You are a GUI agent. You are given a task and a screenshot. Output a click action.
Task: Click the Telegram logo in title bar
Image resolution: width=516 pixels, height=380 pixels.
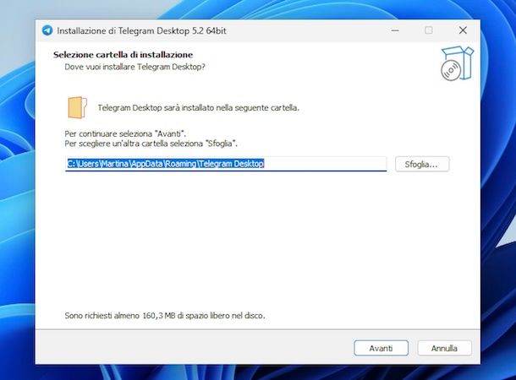47,30
